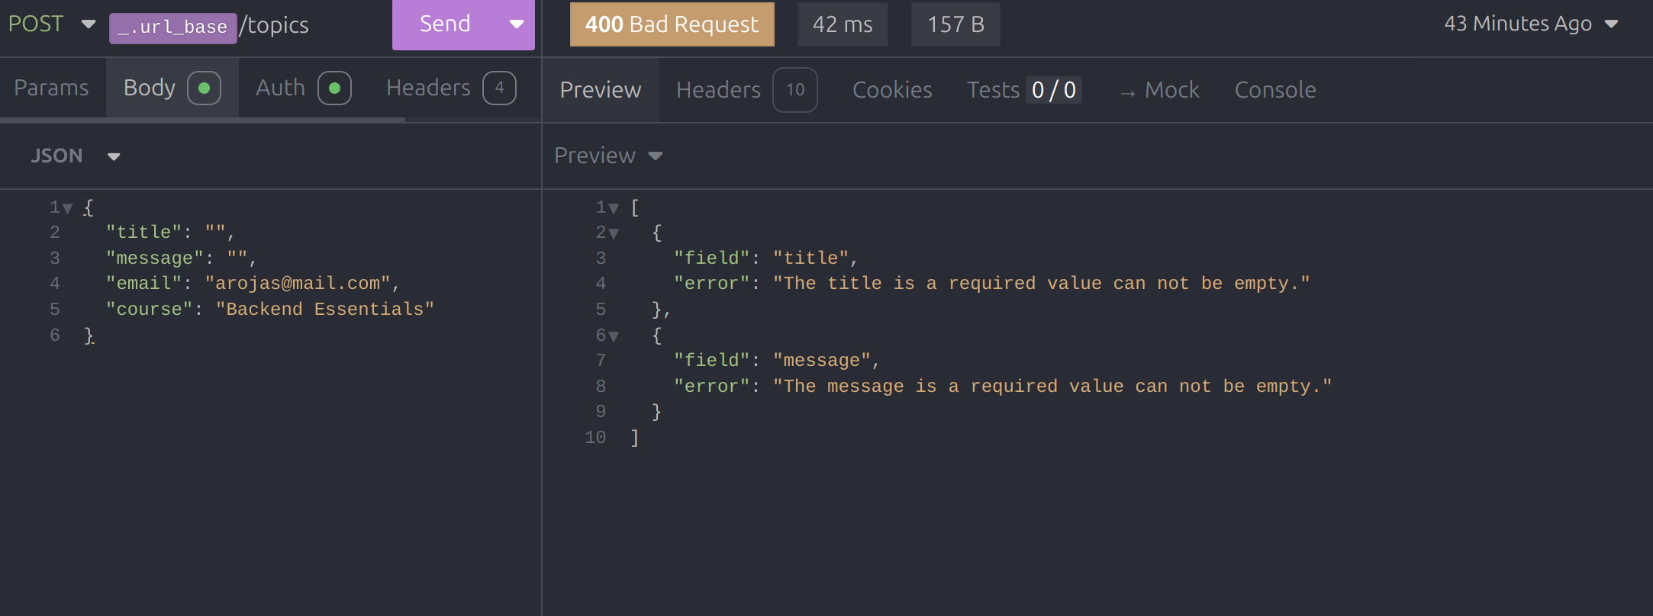1653x616 pixels.
Task: Open the Preview mode dropdown
Action: (608, 156)
